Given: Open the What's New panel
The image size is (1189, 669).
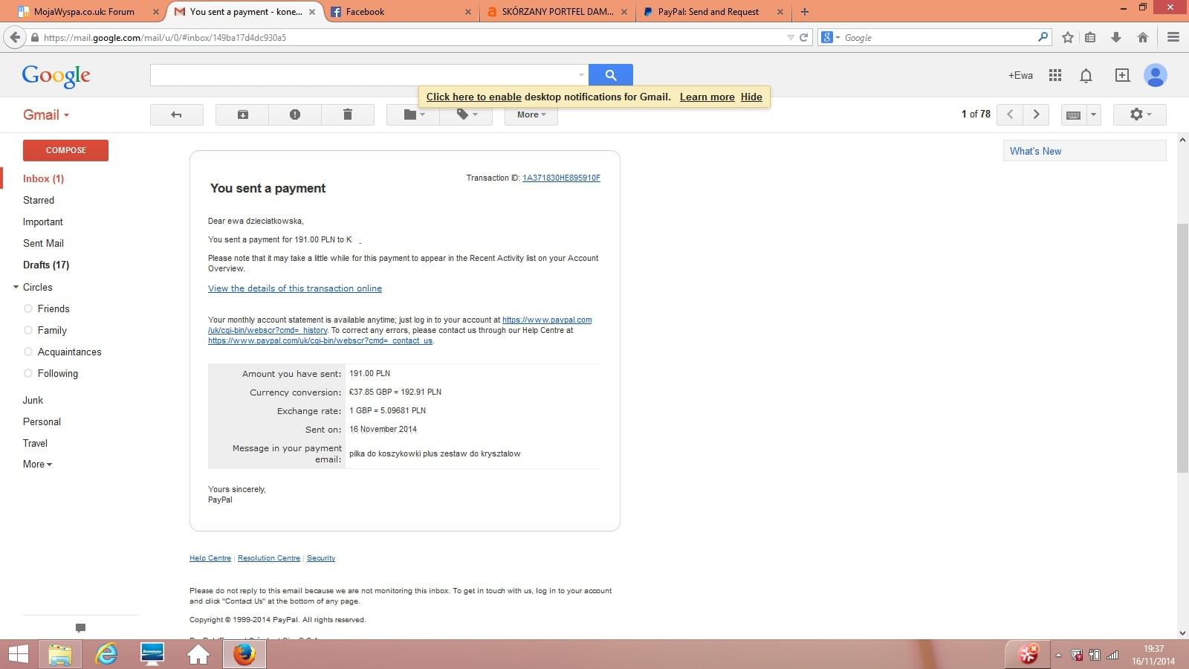Looking at the screenshot, I should coord(1085,151).
